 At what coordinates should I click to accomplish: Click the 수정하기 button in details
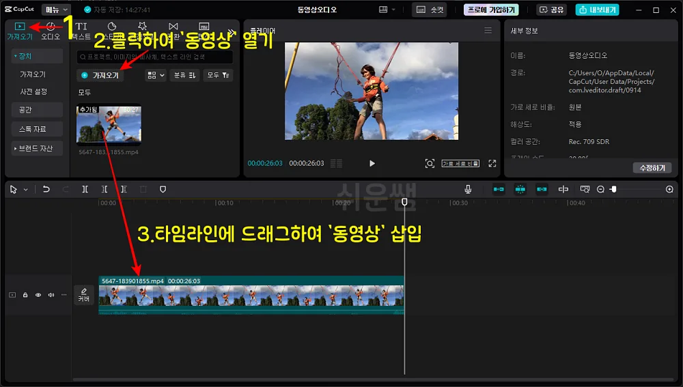pyautogui.click(x=652, y=168)
